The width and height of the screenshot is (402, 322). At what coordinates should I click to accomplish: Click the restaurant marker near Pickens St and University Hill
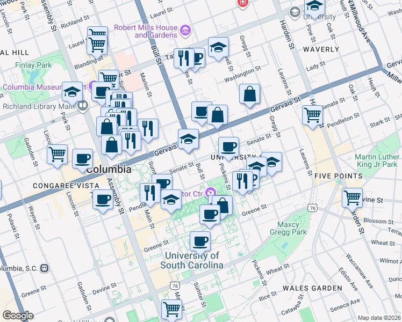pyautogui.click(x=242, y=181)
